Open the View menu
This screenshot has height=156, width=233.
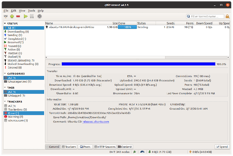(x=22, y=10)
